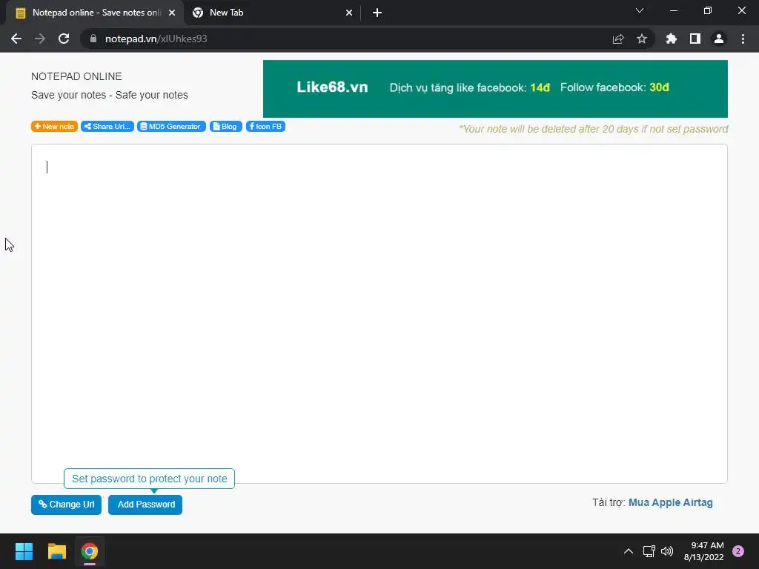Focus the address bar URL notepad.vn
Viewport: 759px width, 569px height.
pyautogui.click(x=156, y=39)
